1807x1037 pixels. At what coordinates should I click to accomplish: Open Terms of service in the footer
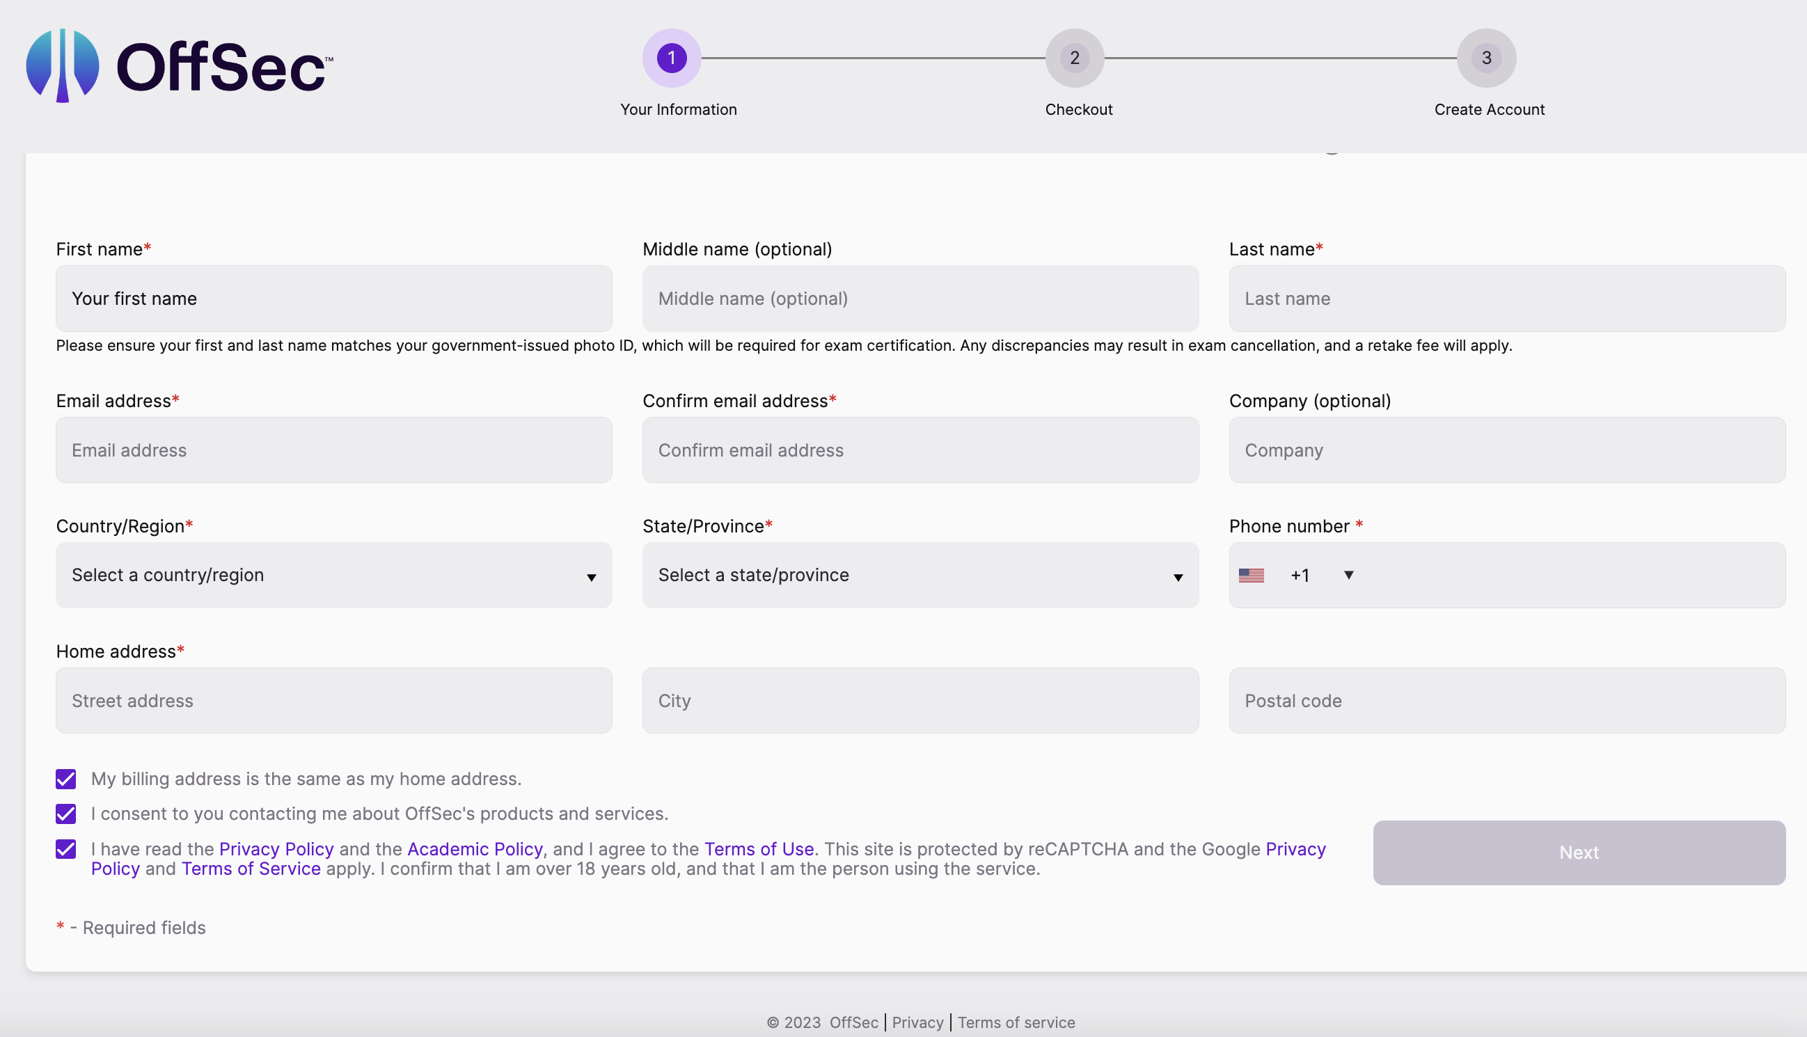(x=1016, y=1022)
